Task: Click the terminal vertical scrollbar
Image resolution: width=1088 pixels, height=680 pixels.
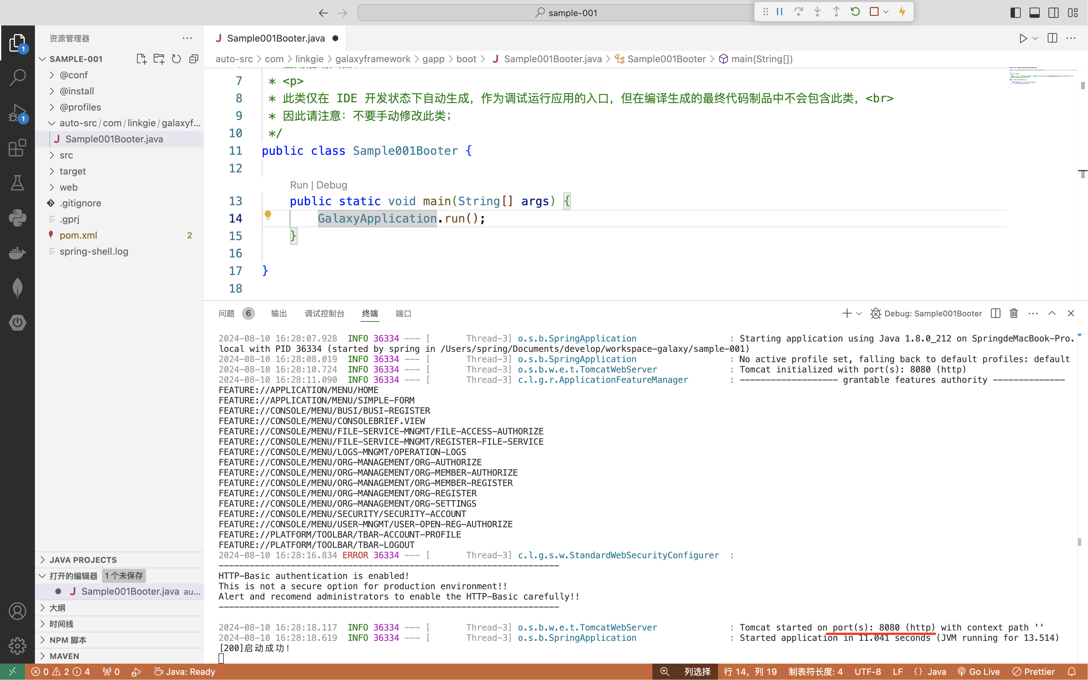Action: [1079, 542]
